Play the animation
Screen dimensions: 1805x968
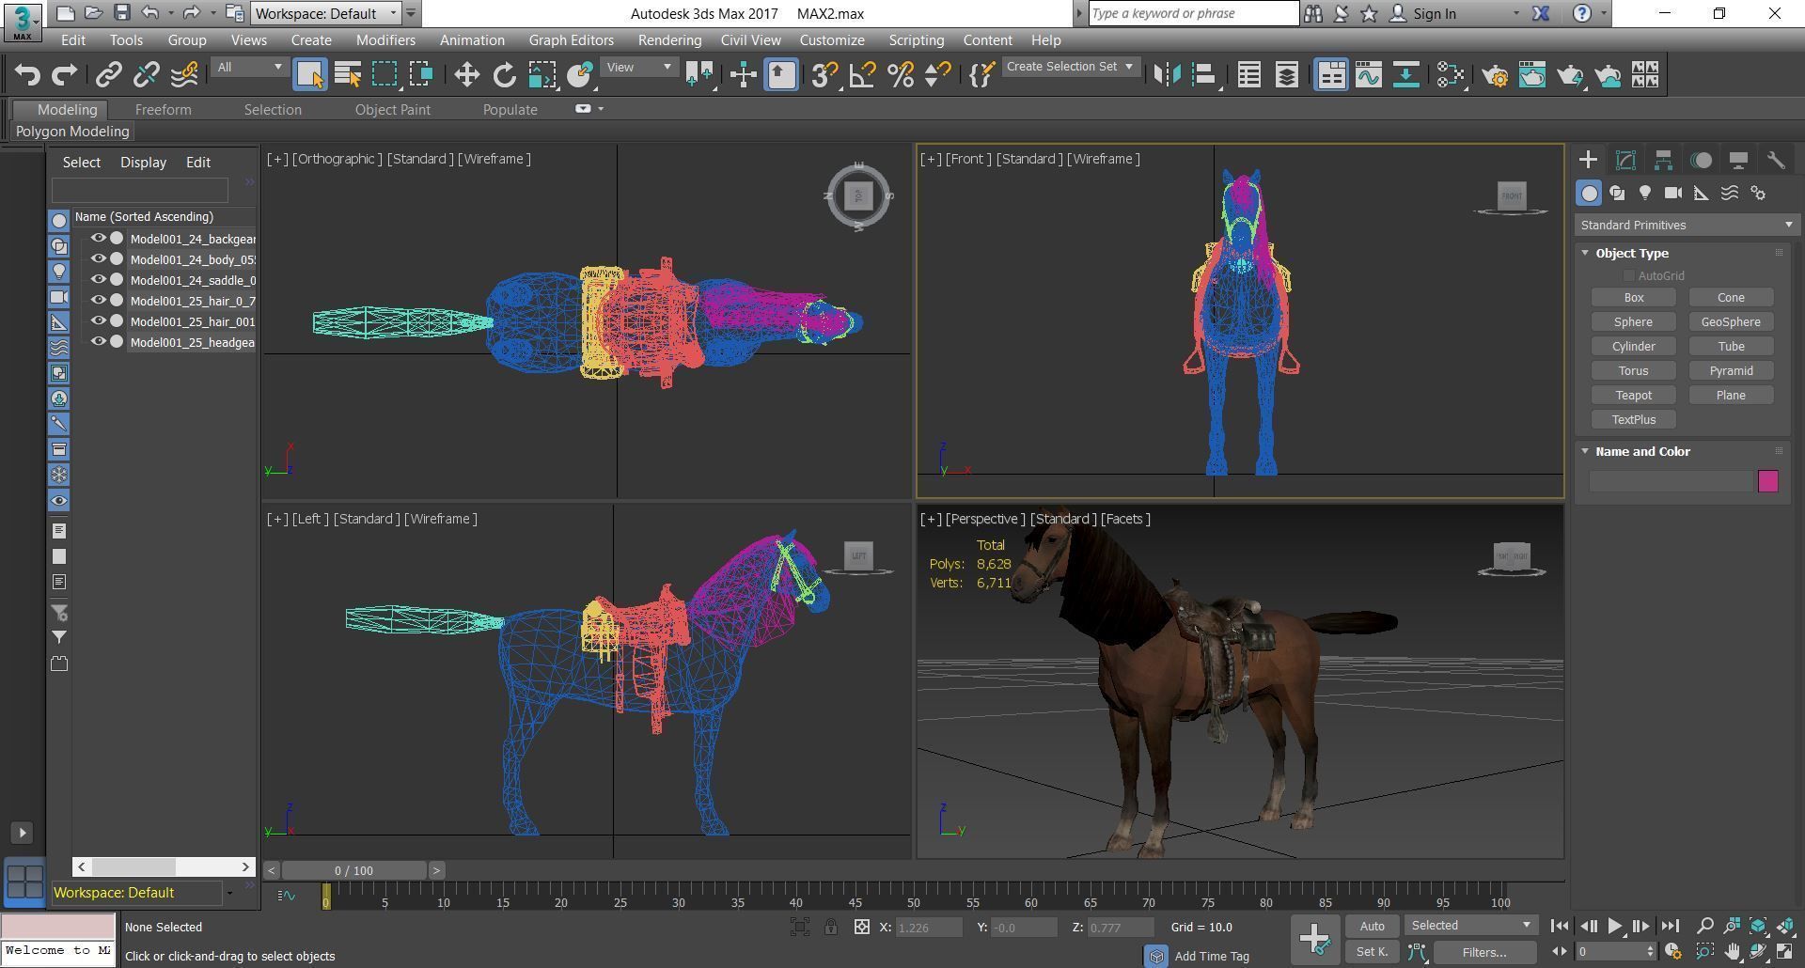click(1614, 926)
